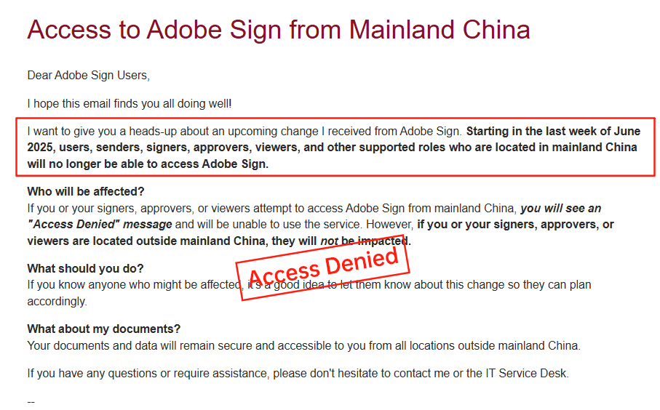Screen dimensions: 660x410
Task: Click the "Access to Adobe Sign" page title
Action: (x=278, y=30)
